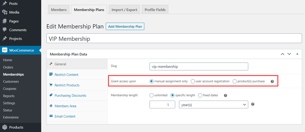
Task: Click the membership length number field
Action: (162, 105)
